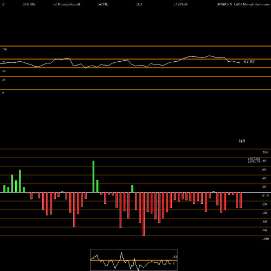Viewport: 271px width, 271px height.
Task: Click the SI MunafaSutraR header text
Action: (x=67, y=4)
